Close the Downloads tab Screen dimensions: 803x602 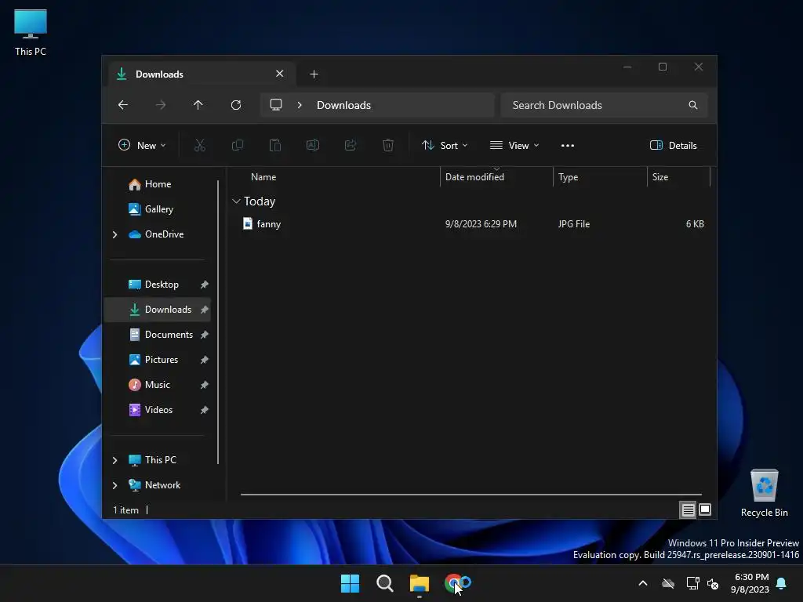tap(280, 74)
